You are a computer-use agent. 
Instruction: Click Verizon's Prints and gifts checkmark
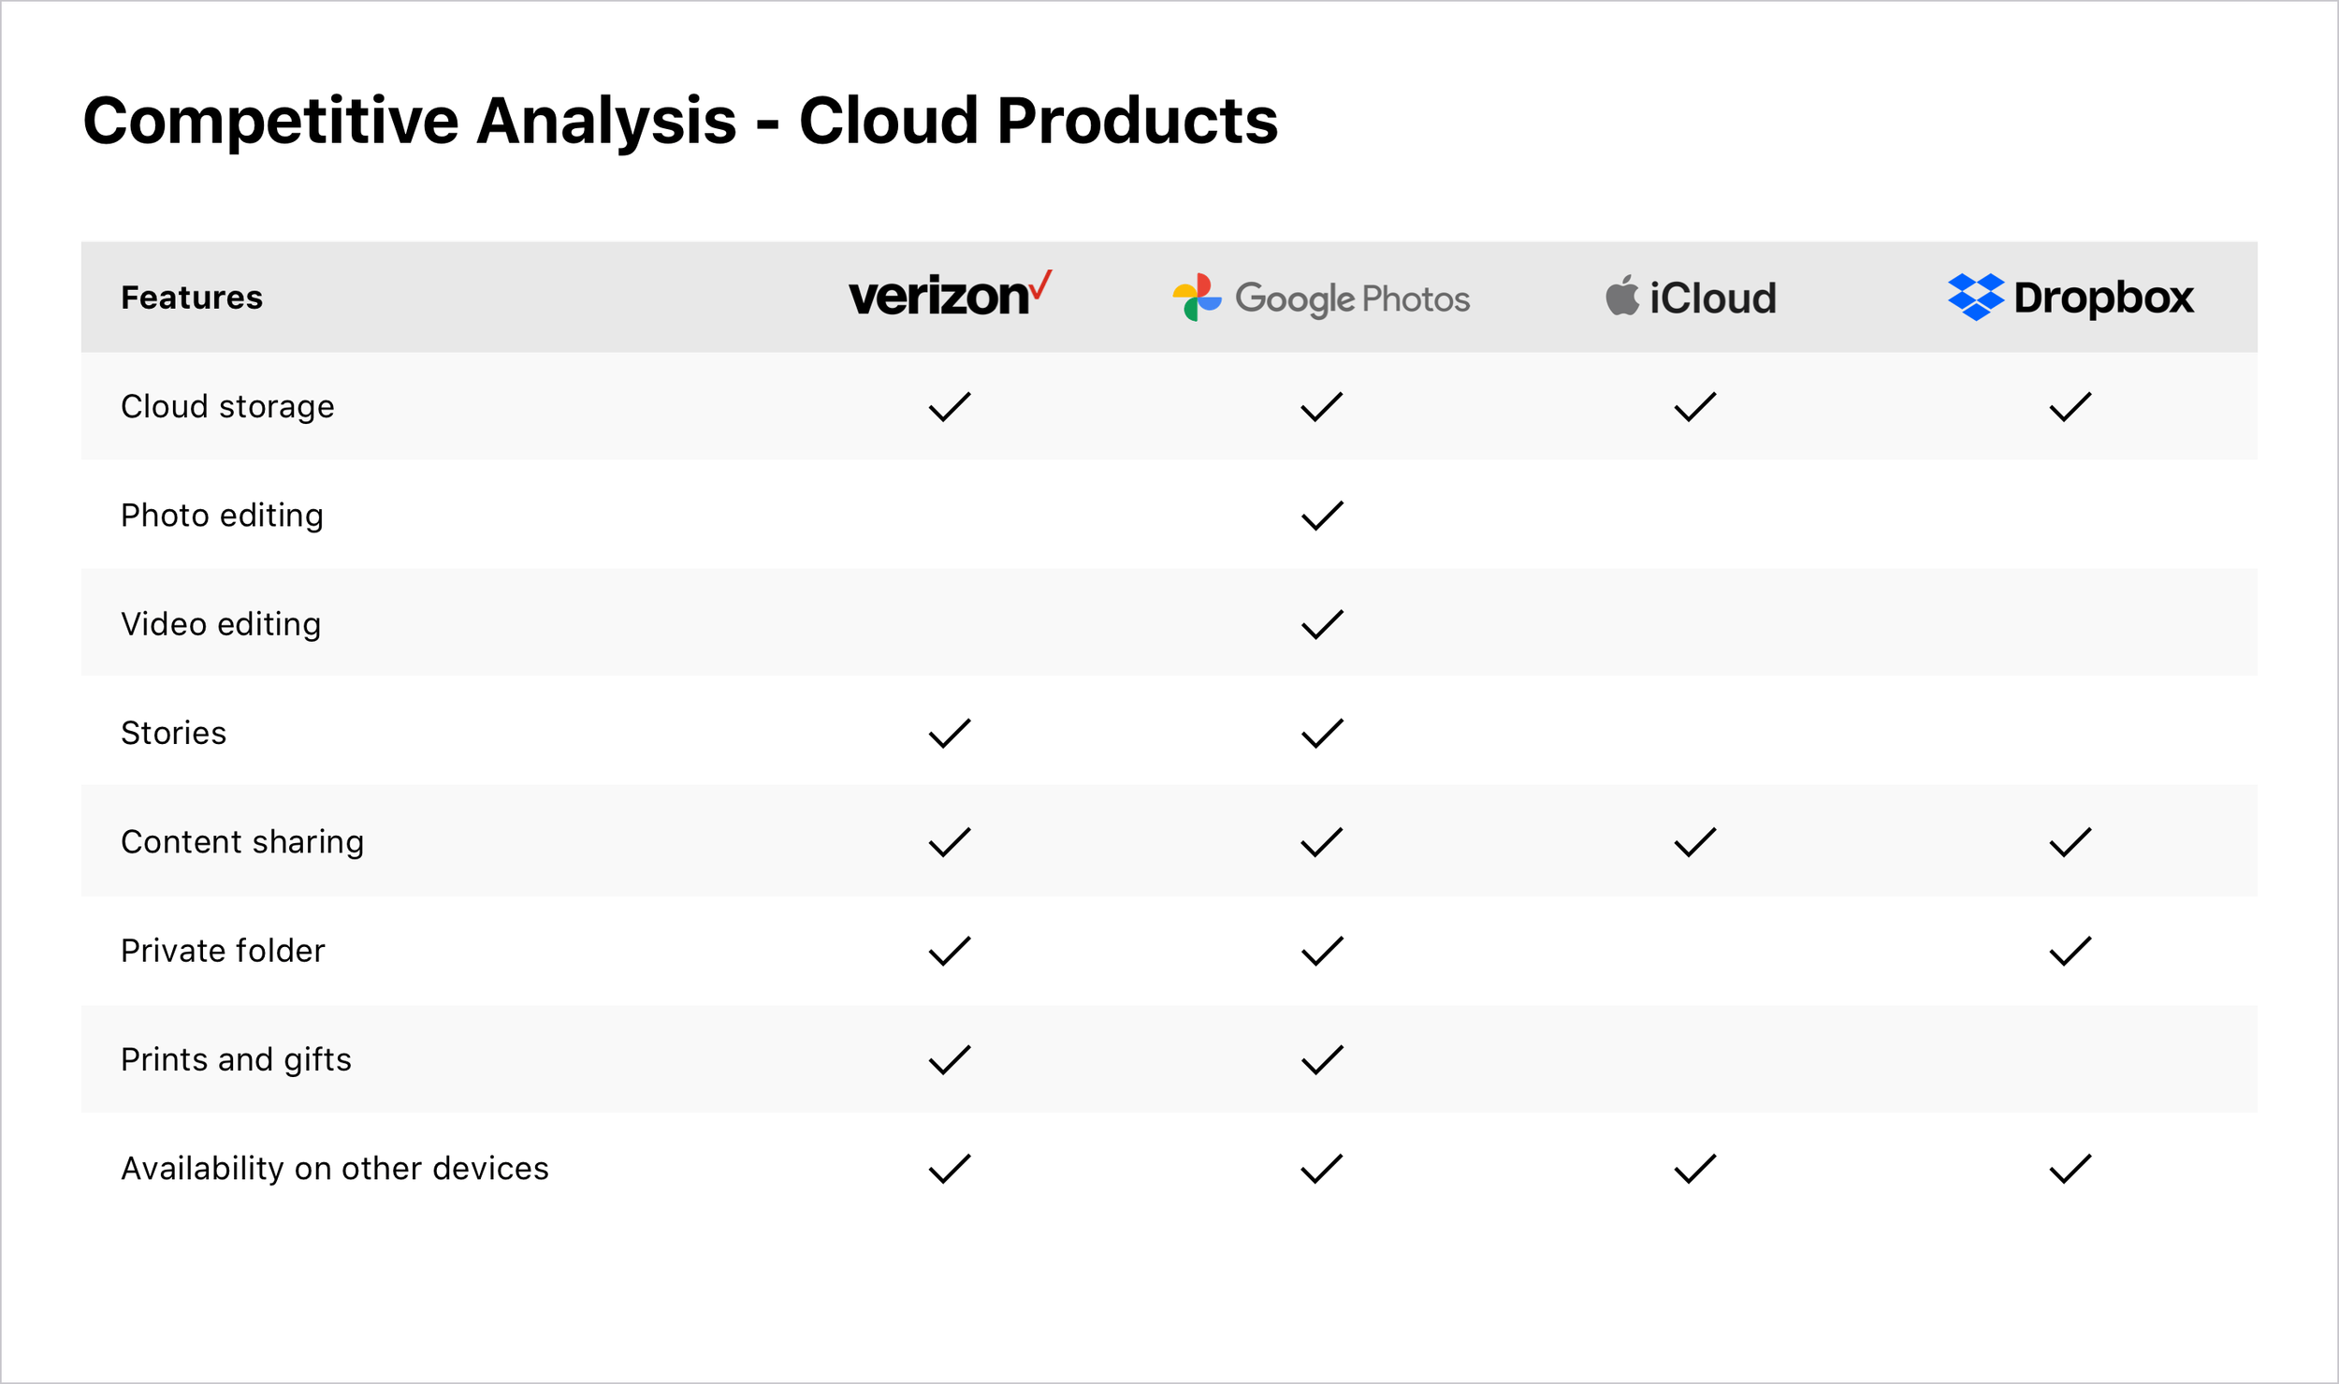[x=950, y=1059]
